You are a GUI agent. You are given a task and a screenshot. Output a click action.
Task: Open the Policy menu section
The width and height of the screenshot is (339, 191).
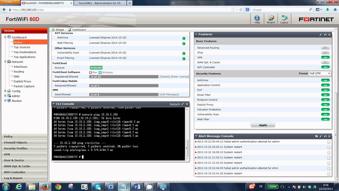click(24, 136)
